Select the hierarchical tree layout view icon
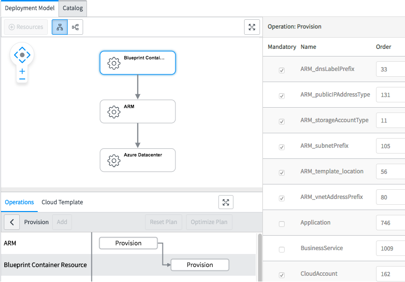This screenshot has height=282, width=405. (59, 27)
